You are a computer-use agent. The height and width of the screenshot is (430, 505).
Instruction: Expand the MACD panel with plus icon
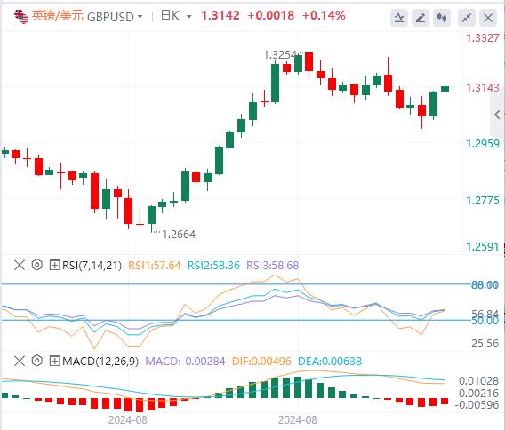54,361
